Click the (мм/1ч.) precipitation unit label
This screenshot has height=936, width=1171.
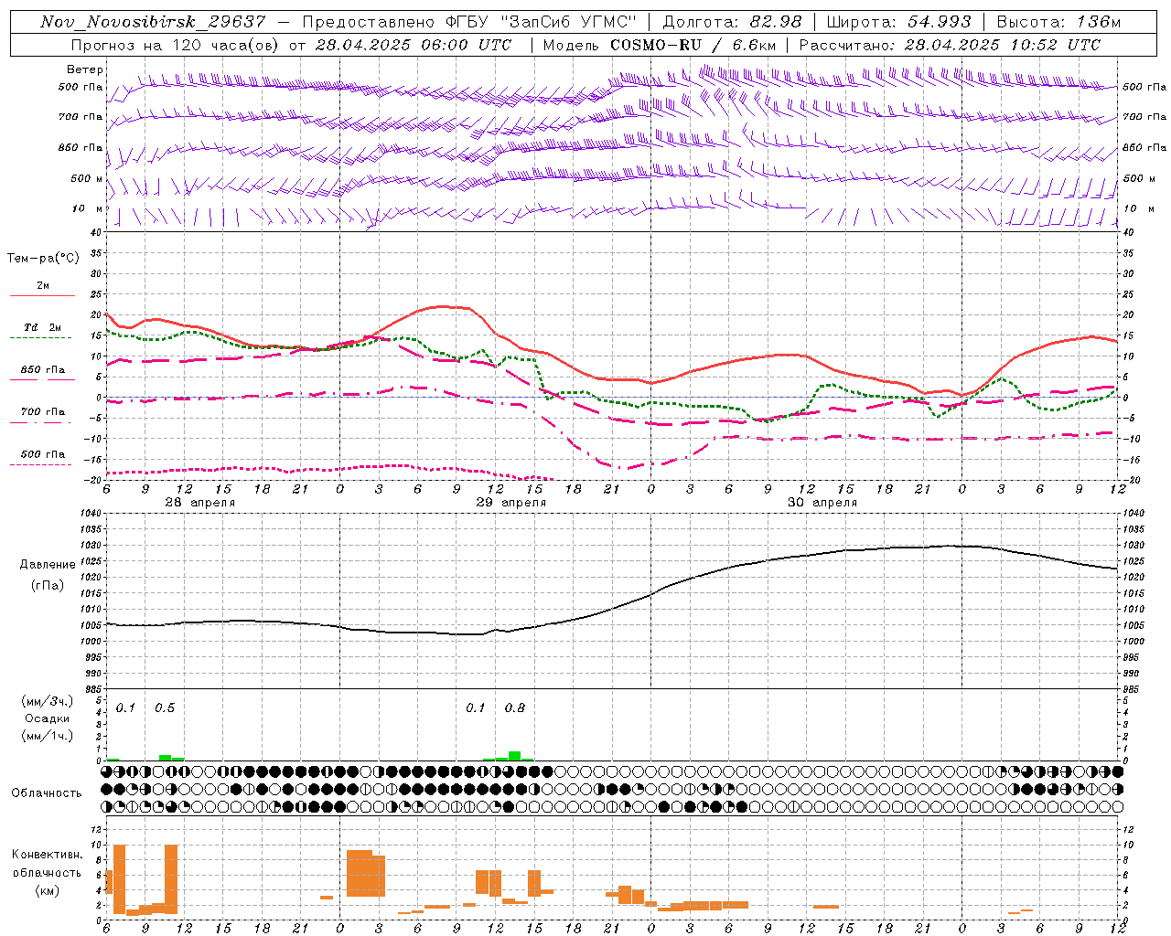pos(48,736)
